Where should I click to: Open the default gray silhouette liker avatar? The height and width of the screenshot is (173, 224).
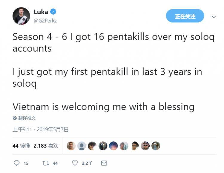pyautogui.click(x=82, y=146)
